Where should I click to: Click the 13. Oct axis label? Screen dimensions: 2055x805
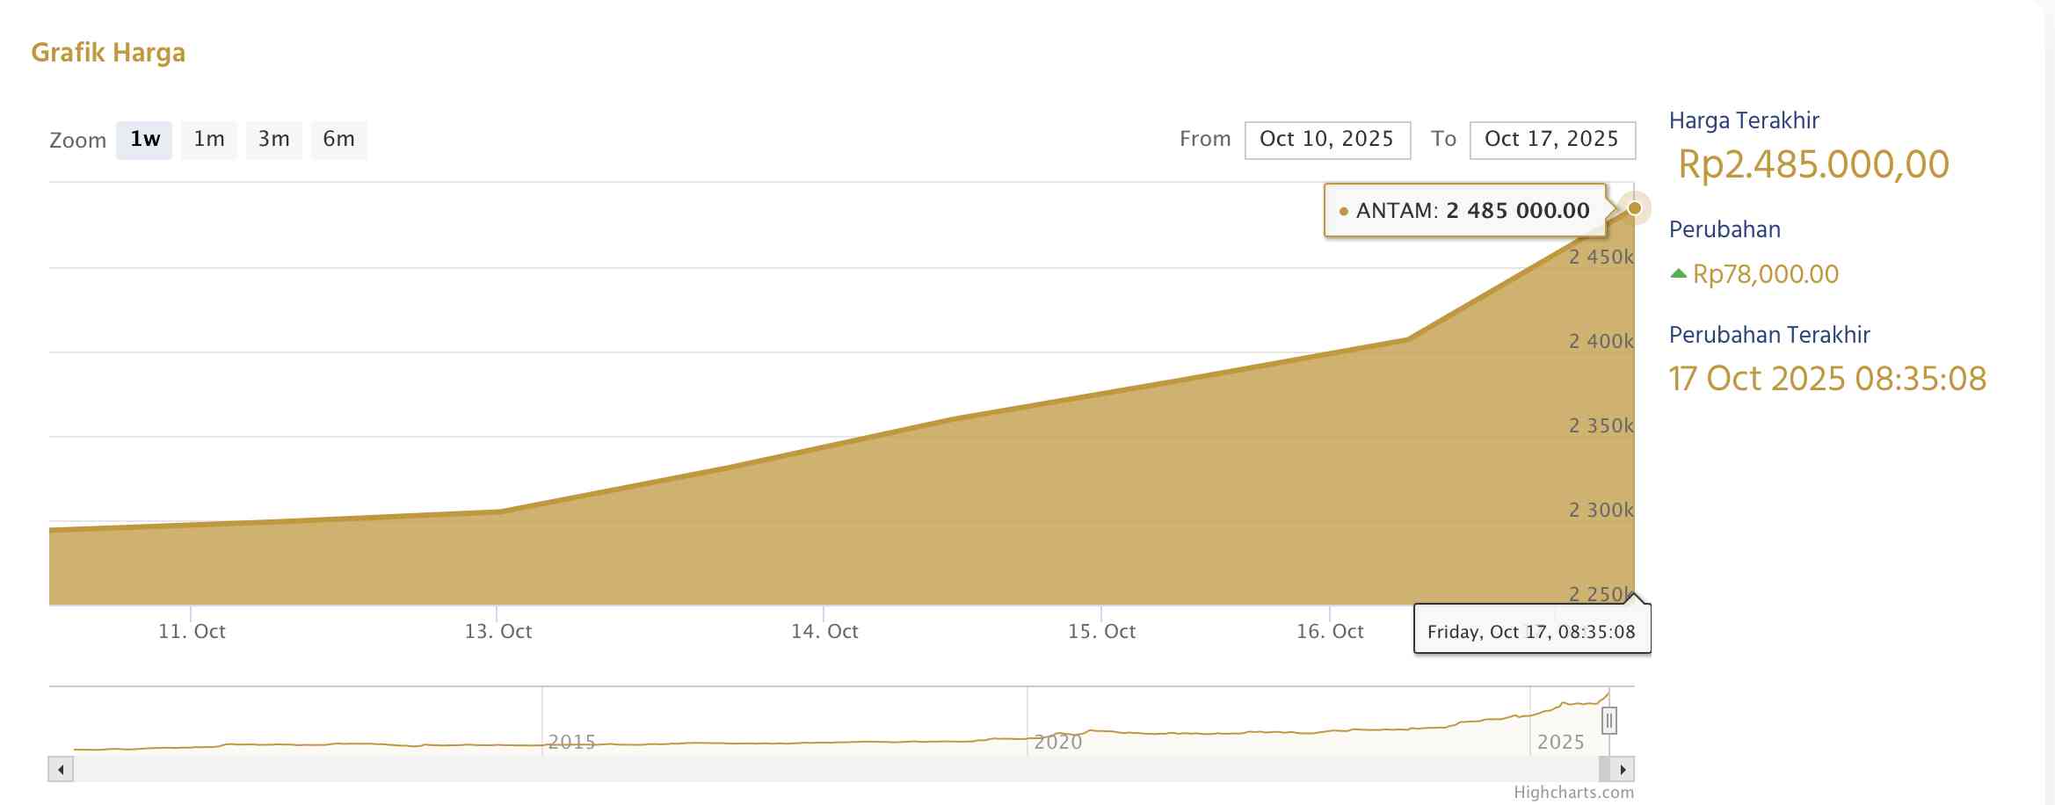coord(497,631)
